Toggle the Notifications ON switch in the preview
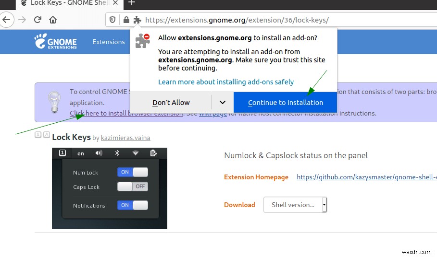Image resolution: width=437 pixels, height=257 pixels. 133,205
